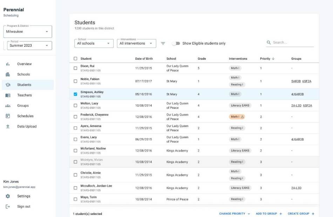Click the Teachers book icon

pyautogui.click(x=8, y=95)
